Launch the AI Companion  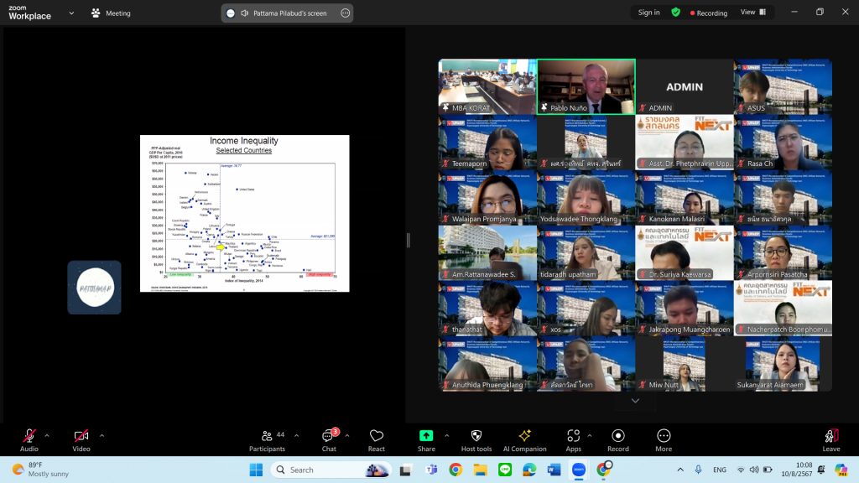pos(524,436)
